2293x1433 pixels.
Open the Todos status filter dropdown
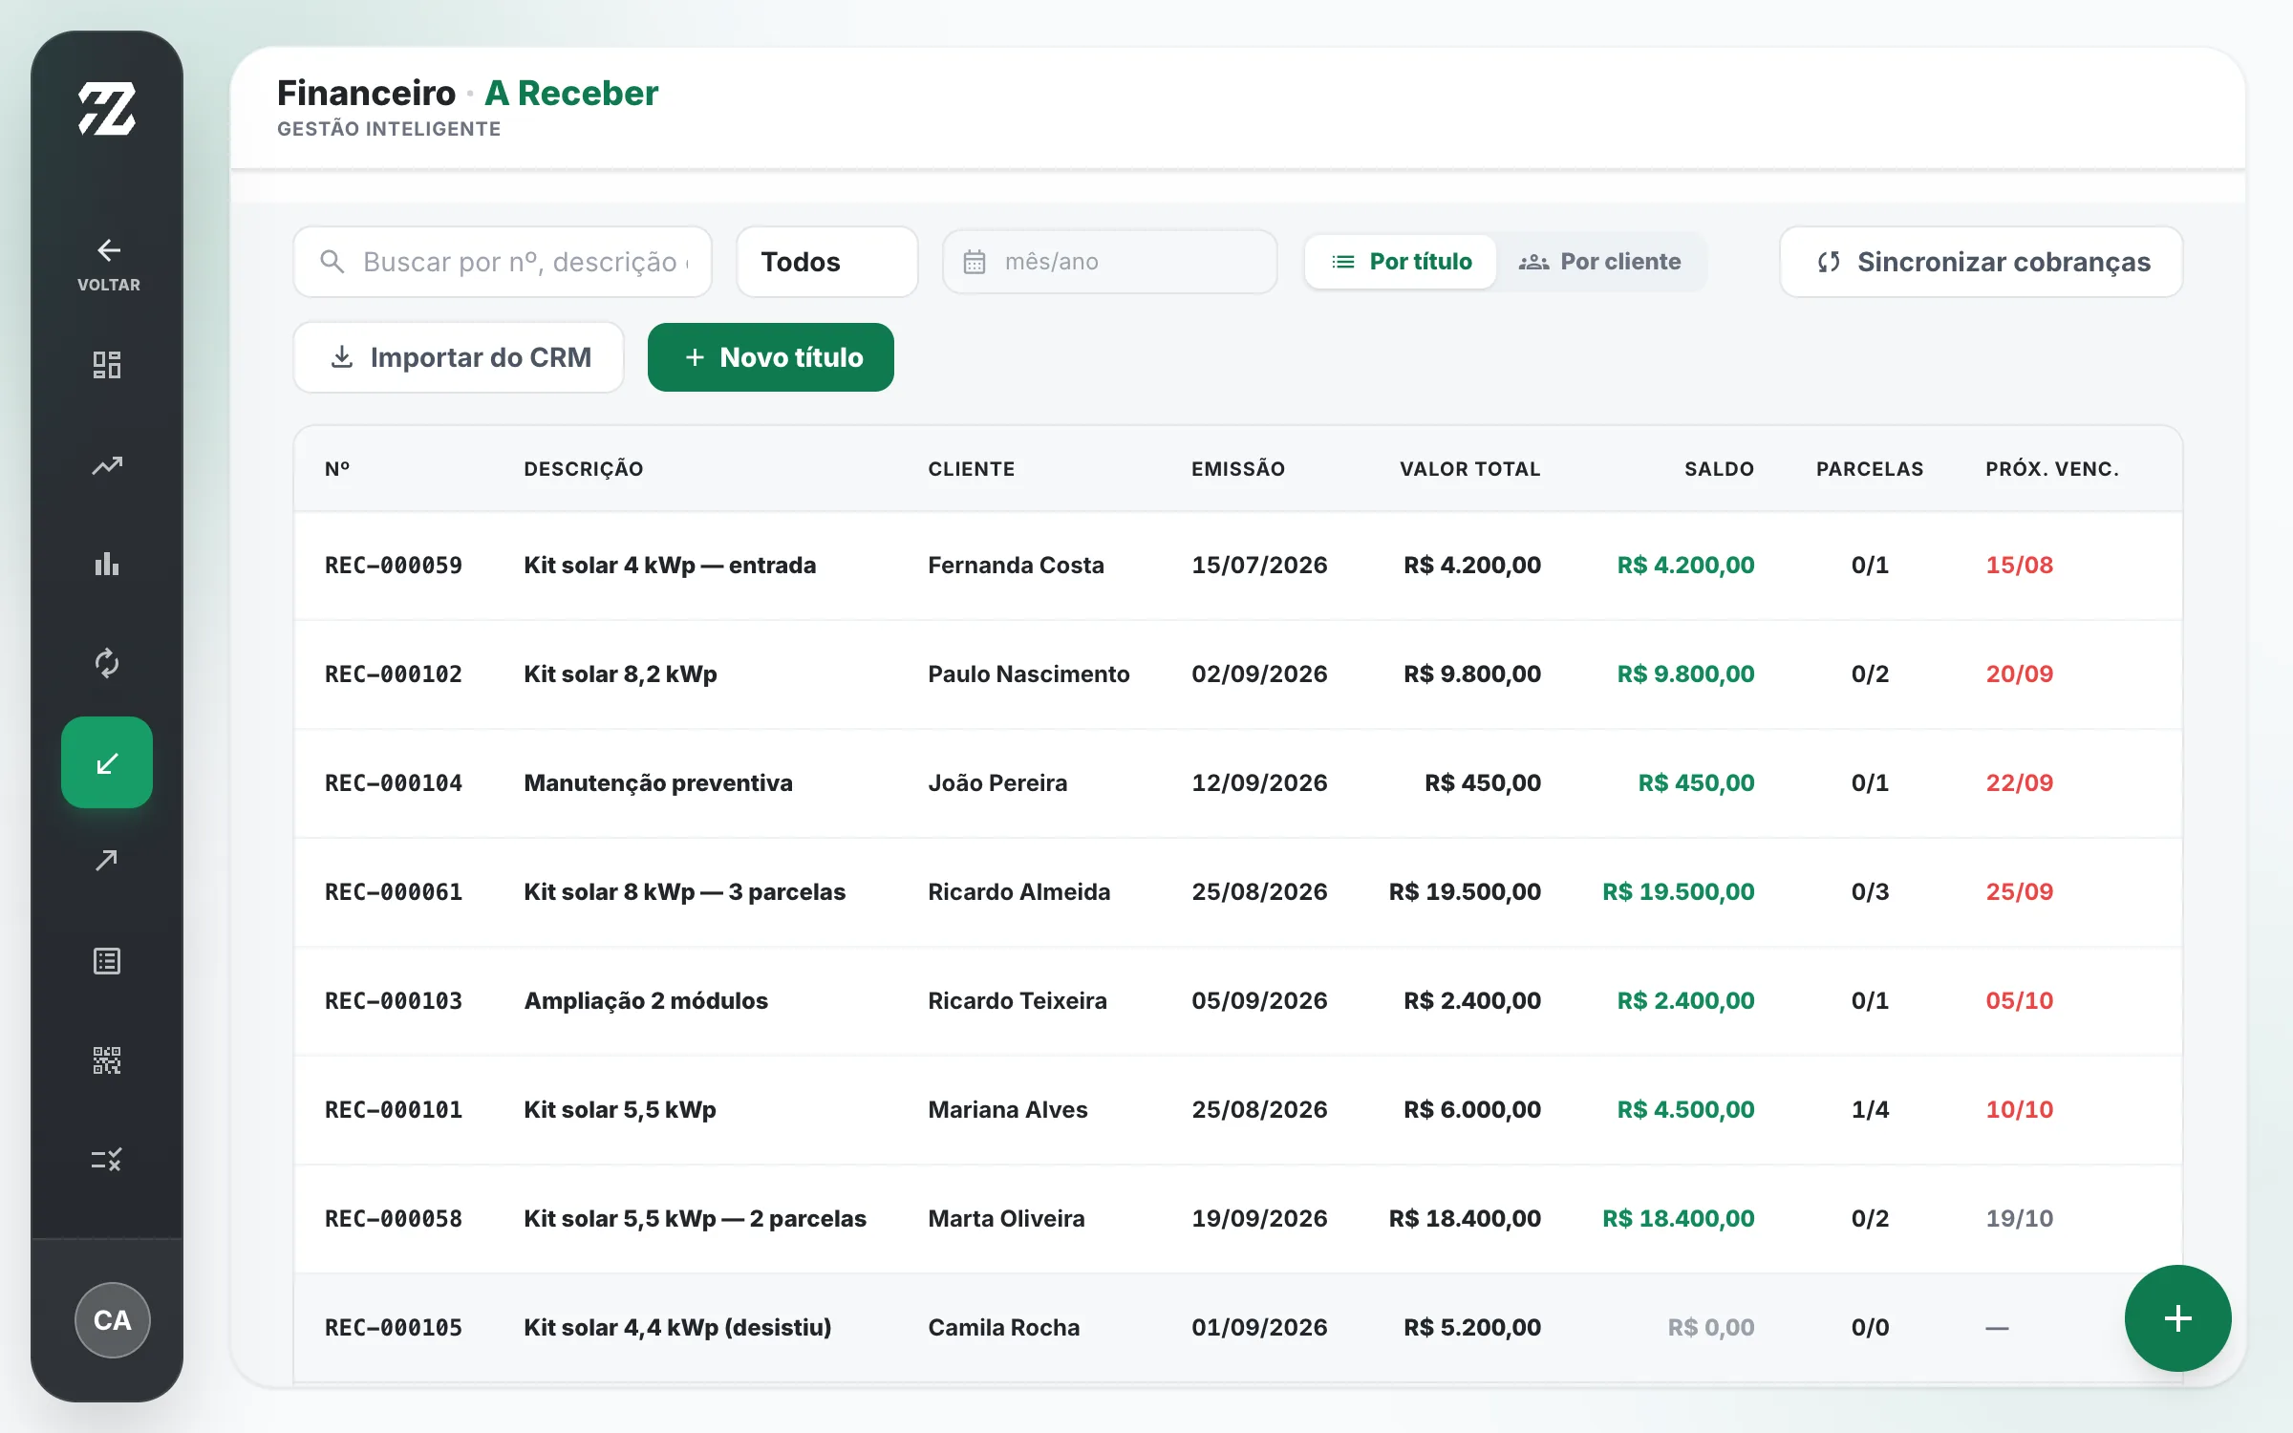[827, 262]
